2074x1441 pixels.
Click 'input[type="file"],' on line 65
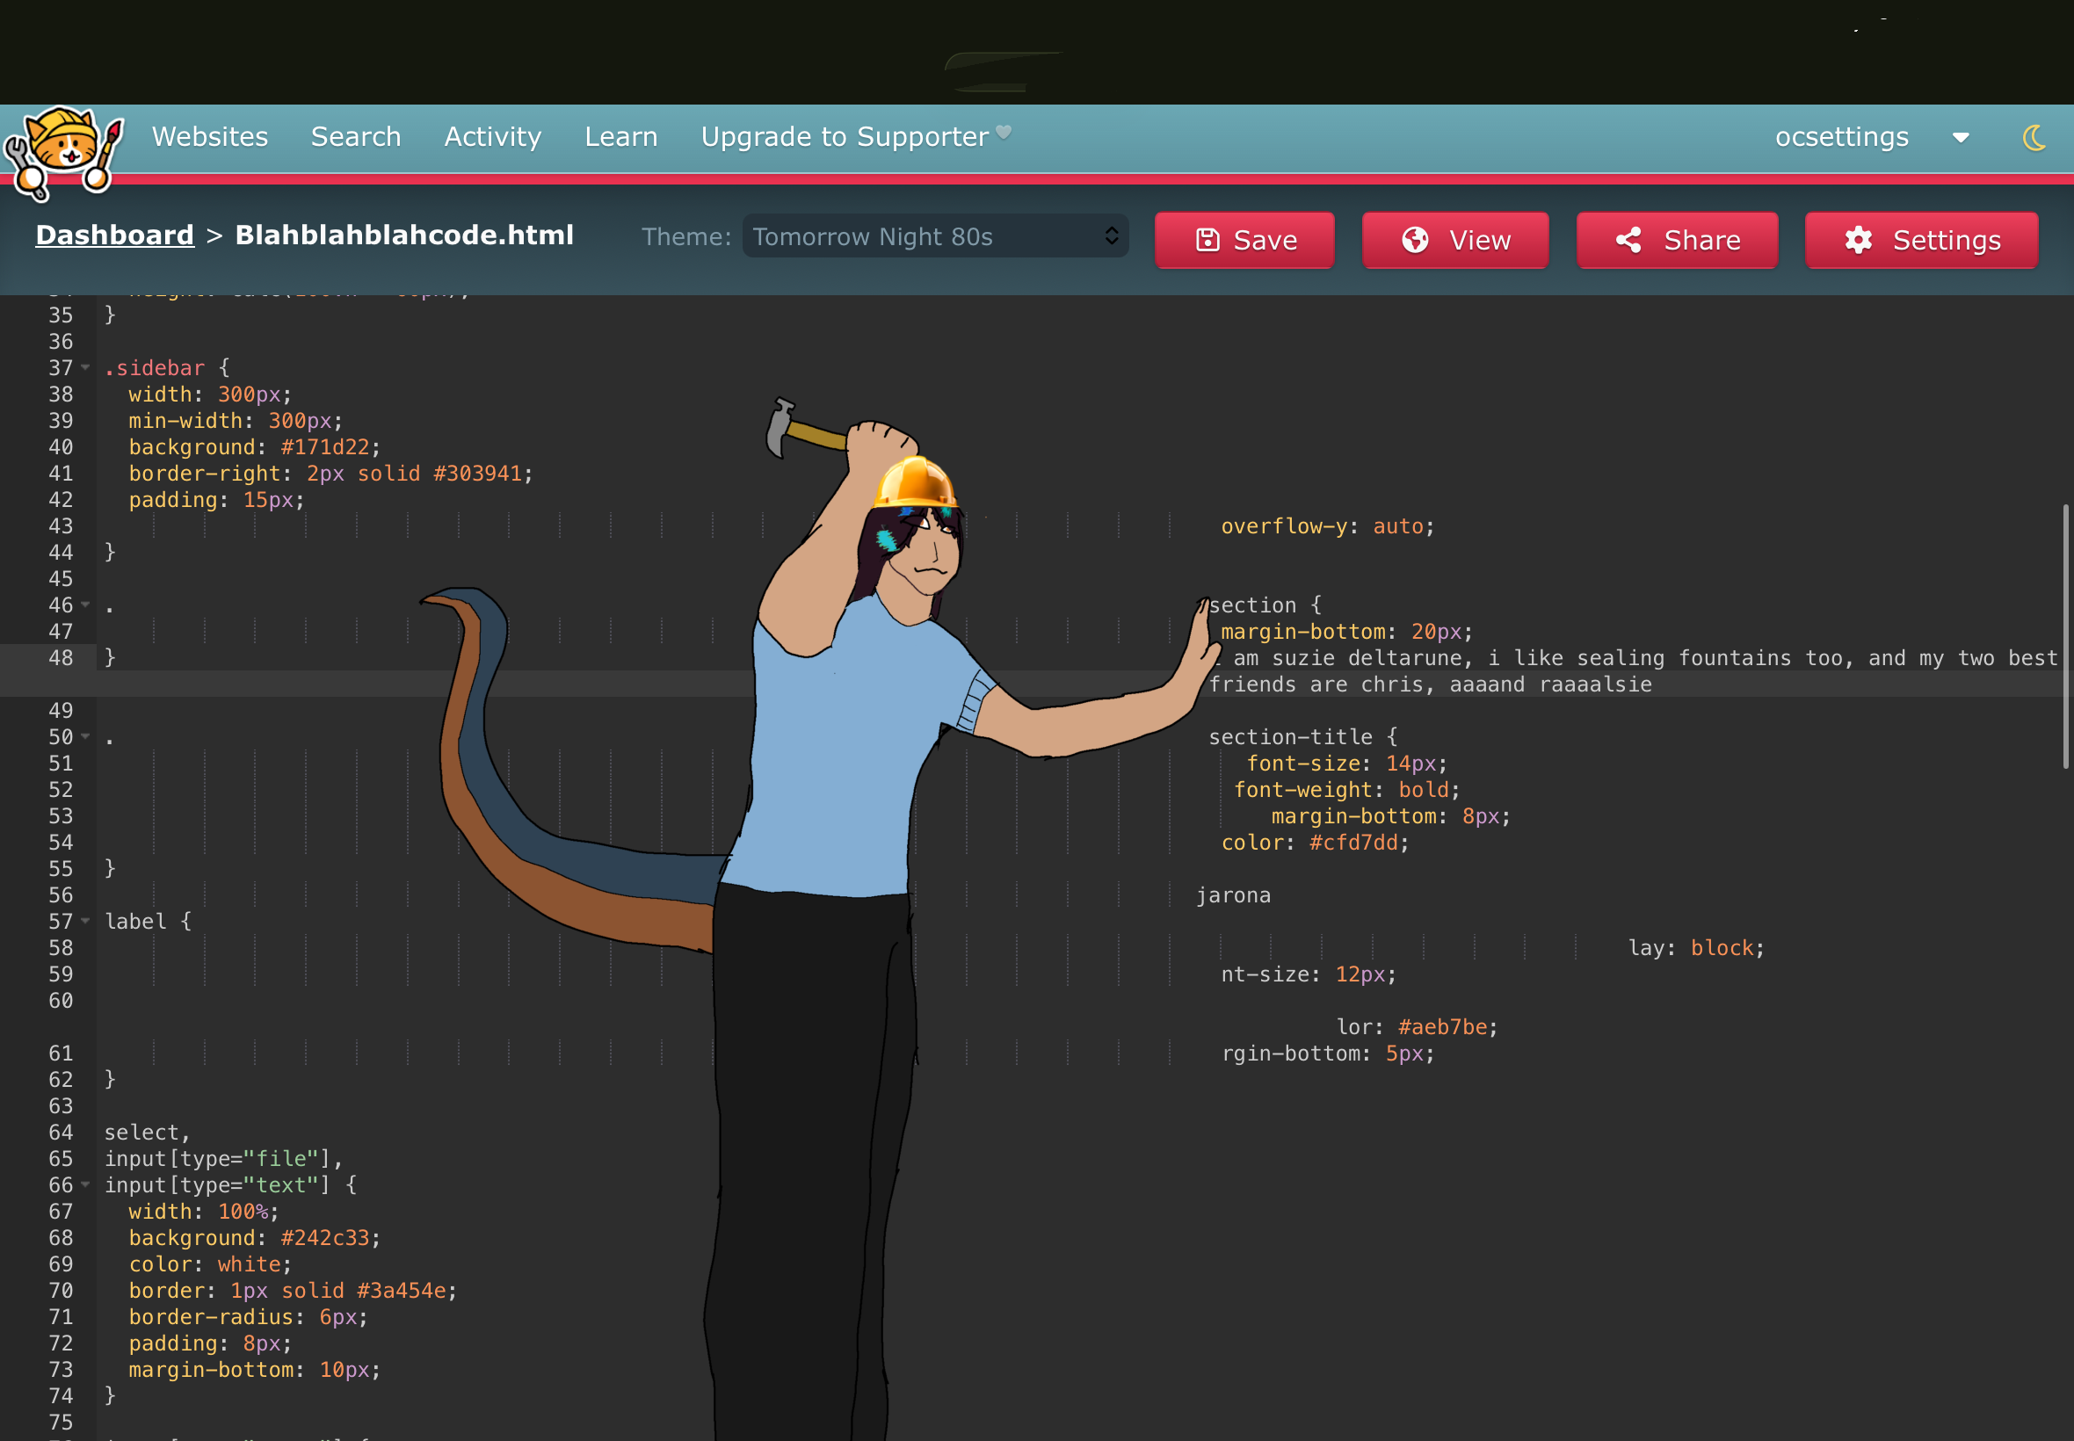224,1158
